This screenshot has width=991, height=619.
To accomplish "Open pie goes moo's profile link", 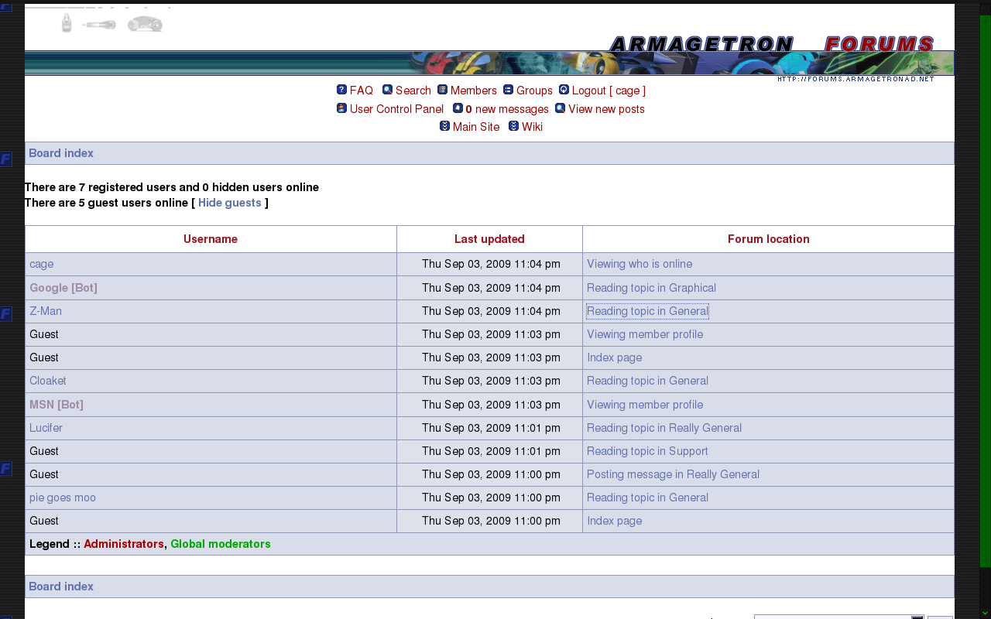I will 63,498.
